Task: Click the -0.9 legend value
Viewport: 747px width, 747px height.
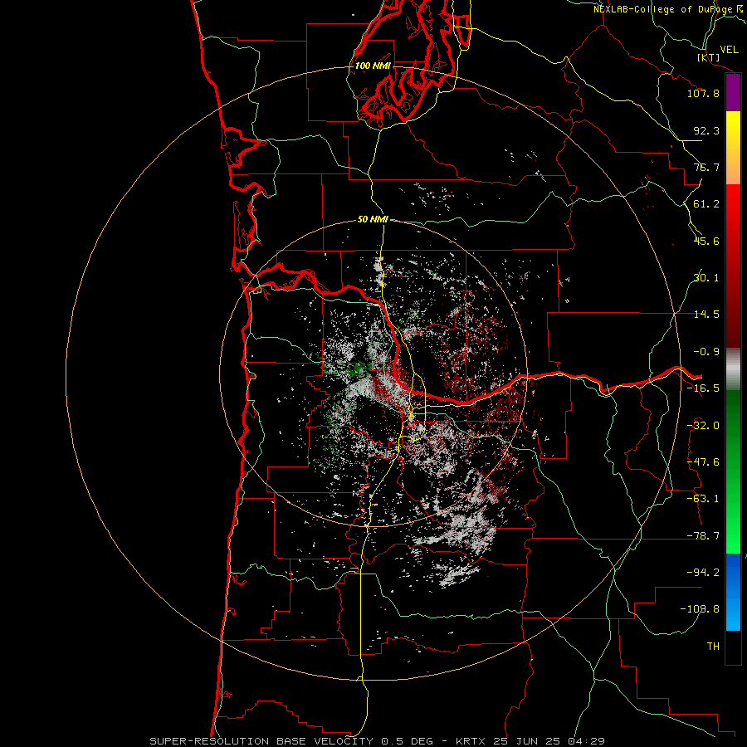Action: coord(706,352)
